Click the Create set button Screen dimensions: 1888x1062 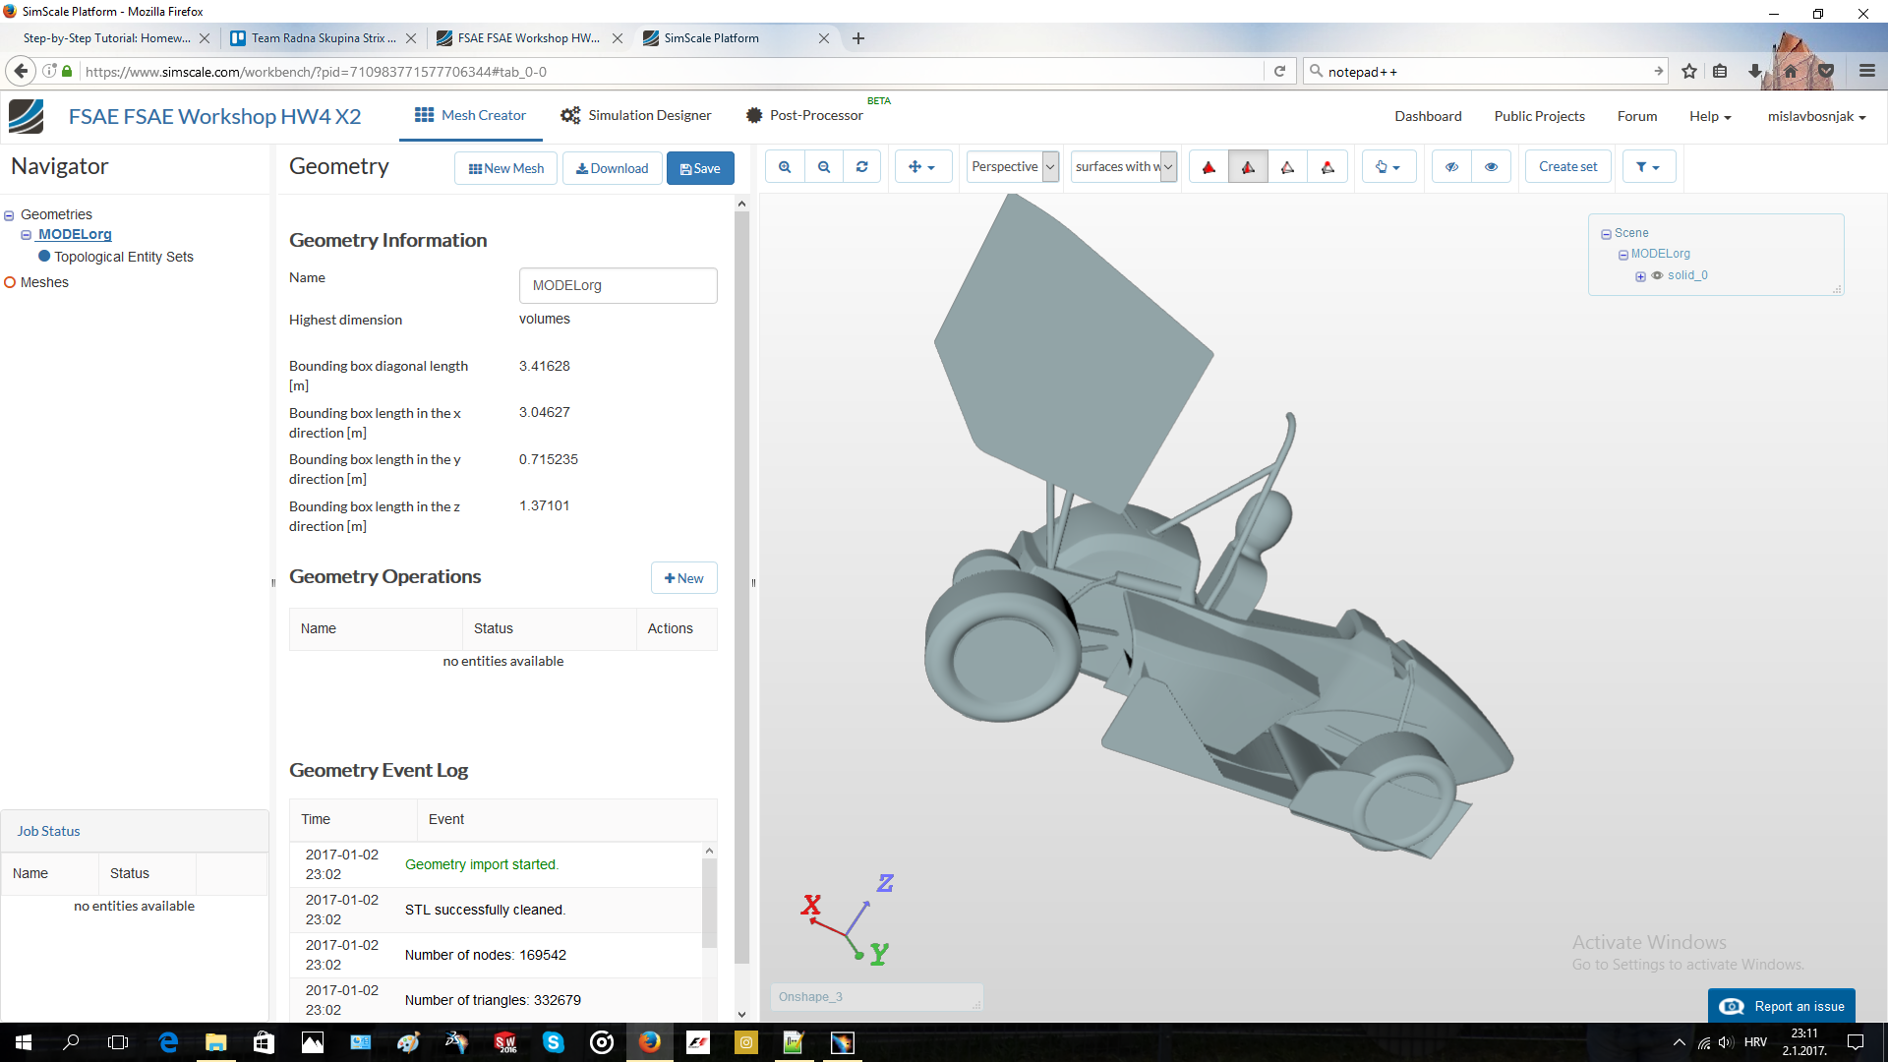tap(1567, 167)
